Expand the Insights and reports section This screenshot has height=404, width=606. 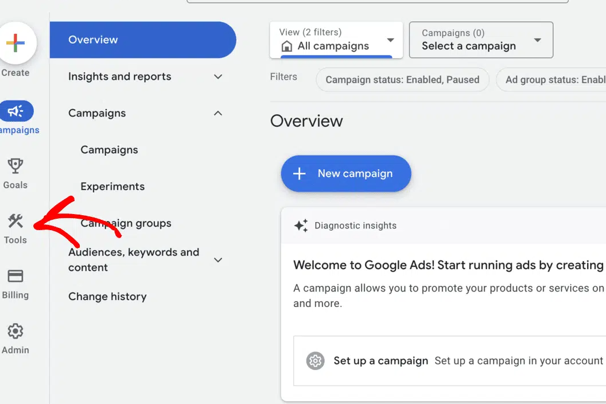(218, 76)
